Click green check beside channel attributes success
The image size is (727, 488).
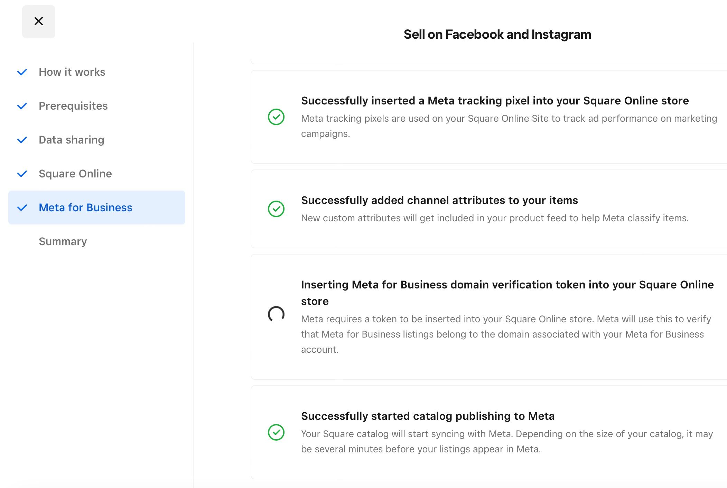click(276, 209)
